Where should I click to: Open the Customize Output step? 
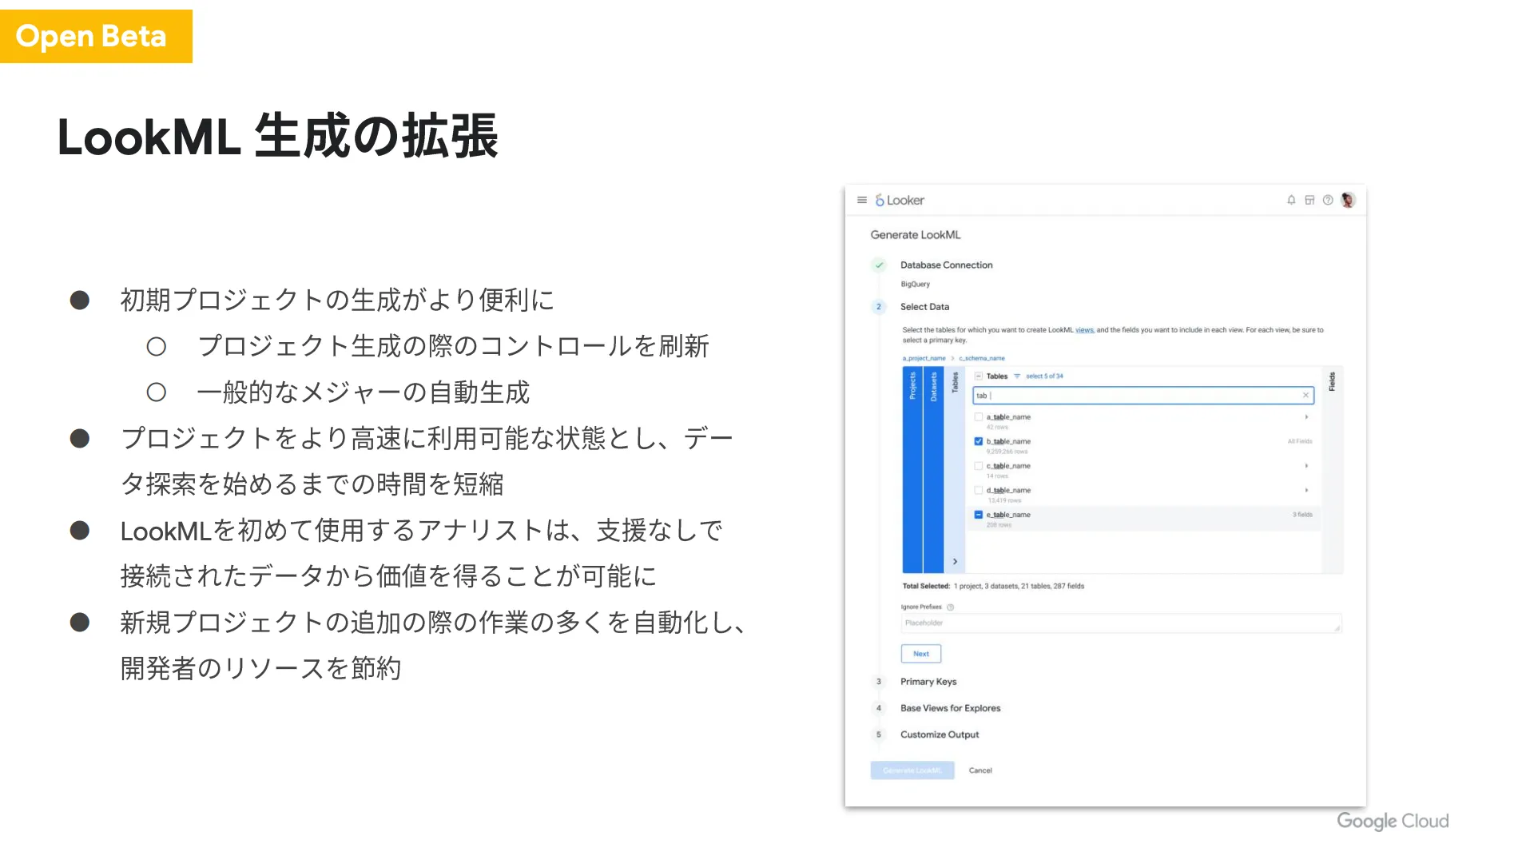940,735
